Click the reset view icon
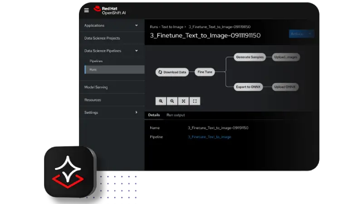 195,101
